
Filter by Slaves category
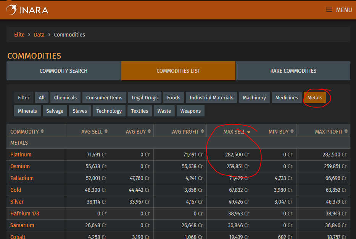[80, 111]
